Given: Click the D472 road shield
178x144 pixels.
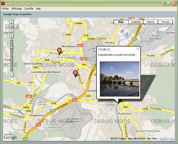Looking at the screenshot, I should click(x=88, y=96).
